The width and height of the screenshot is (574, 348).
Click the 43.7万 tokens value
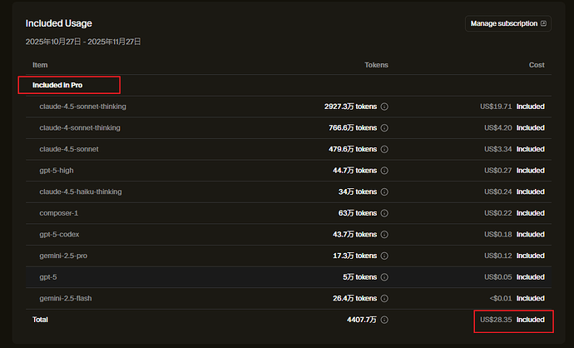point(354,235)
